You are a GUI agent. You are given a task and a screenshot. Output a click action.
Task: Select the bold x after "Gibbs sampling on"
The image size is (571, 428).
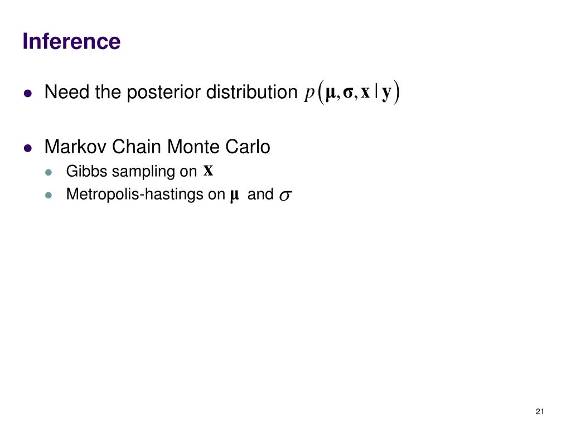[209, 170]
